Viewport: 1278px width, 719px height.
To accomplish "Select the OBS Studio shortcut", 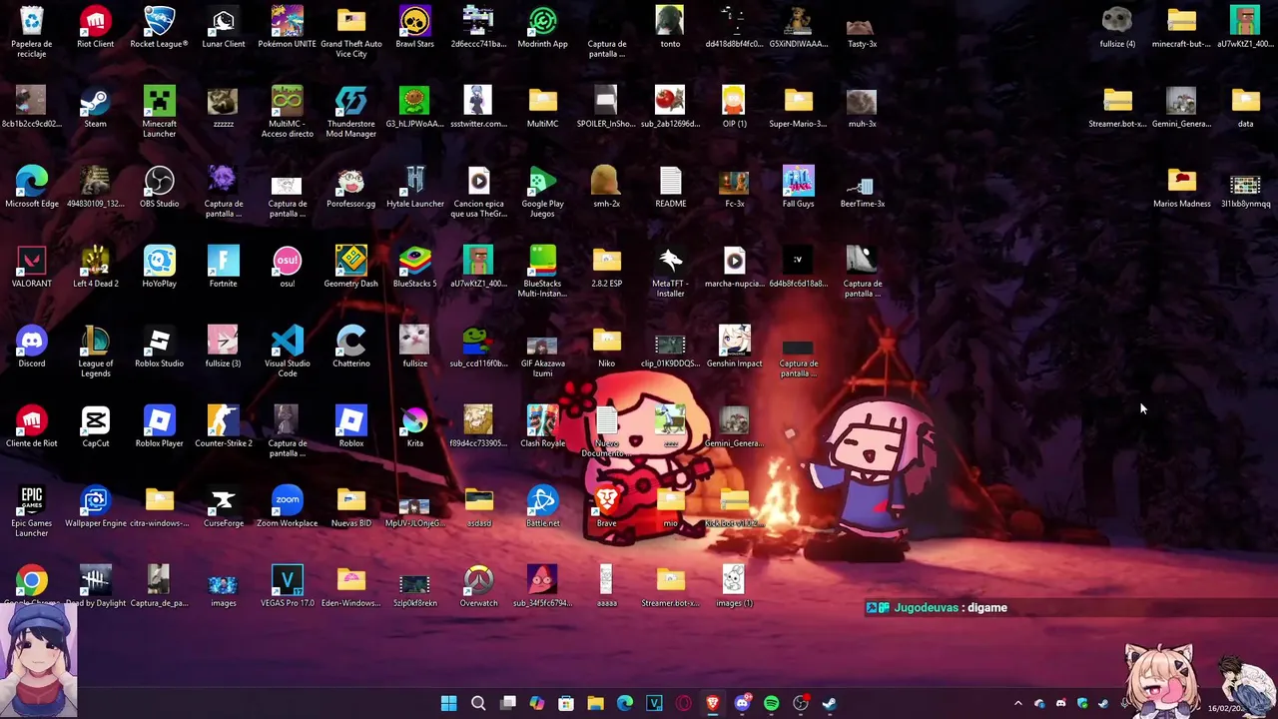I will pos(160,187).
